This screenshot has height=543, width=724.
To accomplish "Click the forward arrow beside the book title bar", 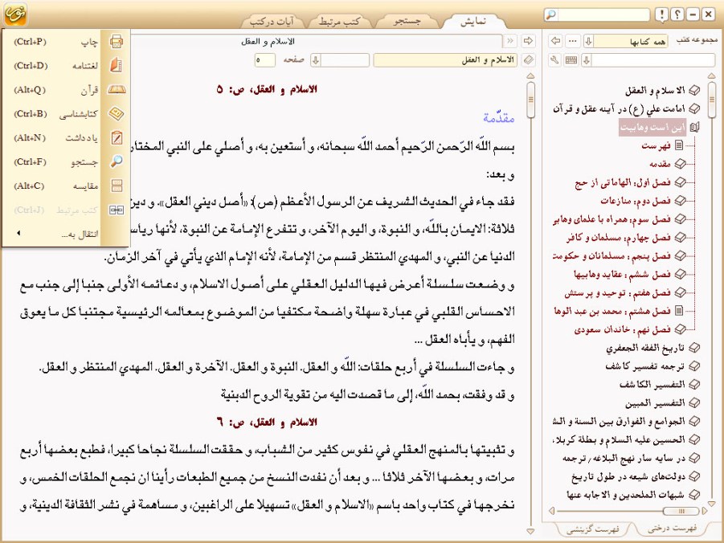I will [527, 41].
